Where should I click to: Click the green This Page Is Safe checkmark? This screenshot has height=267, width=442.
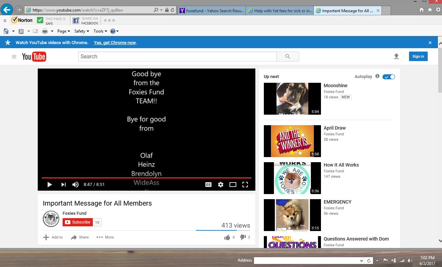[x=40, y=20]
